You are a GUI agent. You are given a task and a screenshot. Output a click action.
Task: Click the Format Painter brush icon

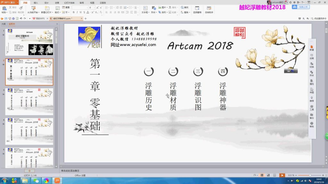click(x=21, y=8)
